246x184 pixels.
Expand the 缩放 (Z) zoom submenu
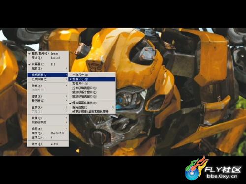48,68
